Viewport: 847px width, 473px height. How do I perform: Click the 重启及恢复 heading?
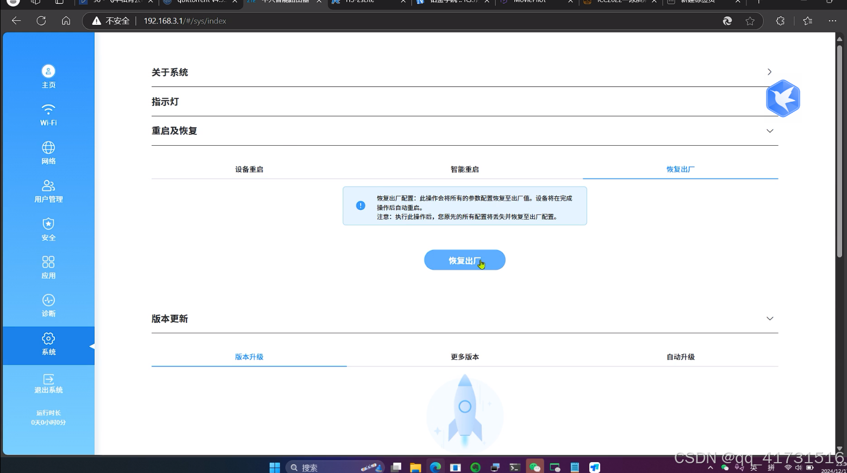coord(175,130)
